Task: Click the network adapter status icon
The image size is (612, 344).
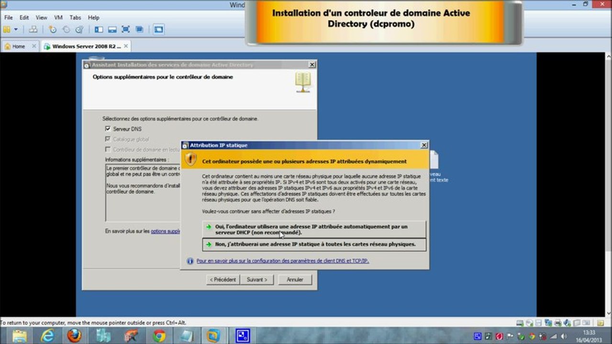Action: (548, 323)
